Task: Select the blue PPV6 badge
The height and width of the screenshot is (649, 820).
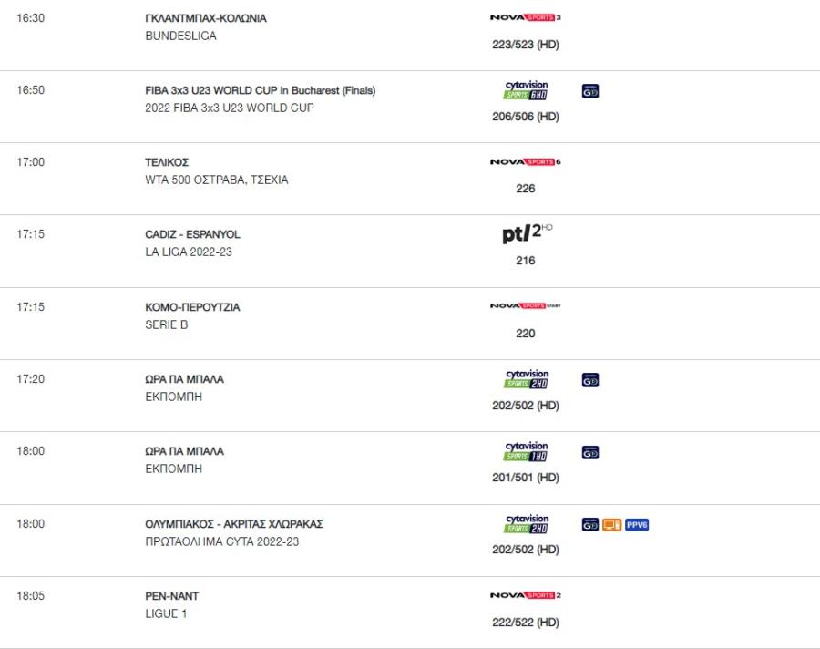Action: (x=637, y=524)
